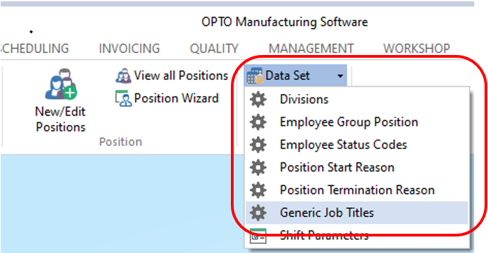Open the SCHEDULING ribbon tab
The height and width of the screenshot is (253, 488).
tap(34, 48)
